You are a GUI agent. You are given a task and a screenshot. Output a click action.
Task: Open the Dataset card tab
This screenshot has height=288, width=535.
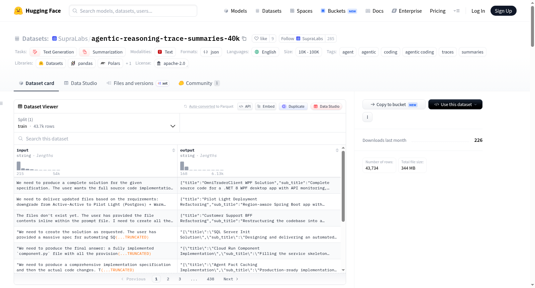click(36, 83)
